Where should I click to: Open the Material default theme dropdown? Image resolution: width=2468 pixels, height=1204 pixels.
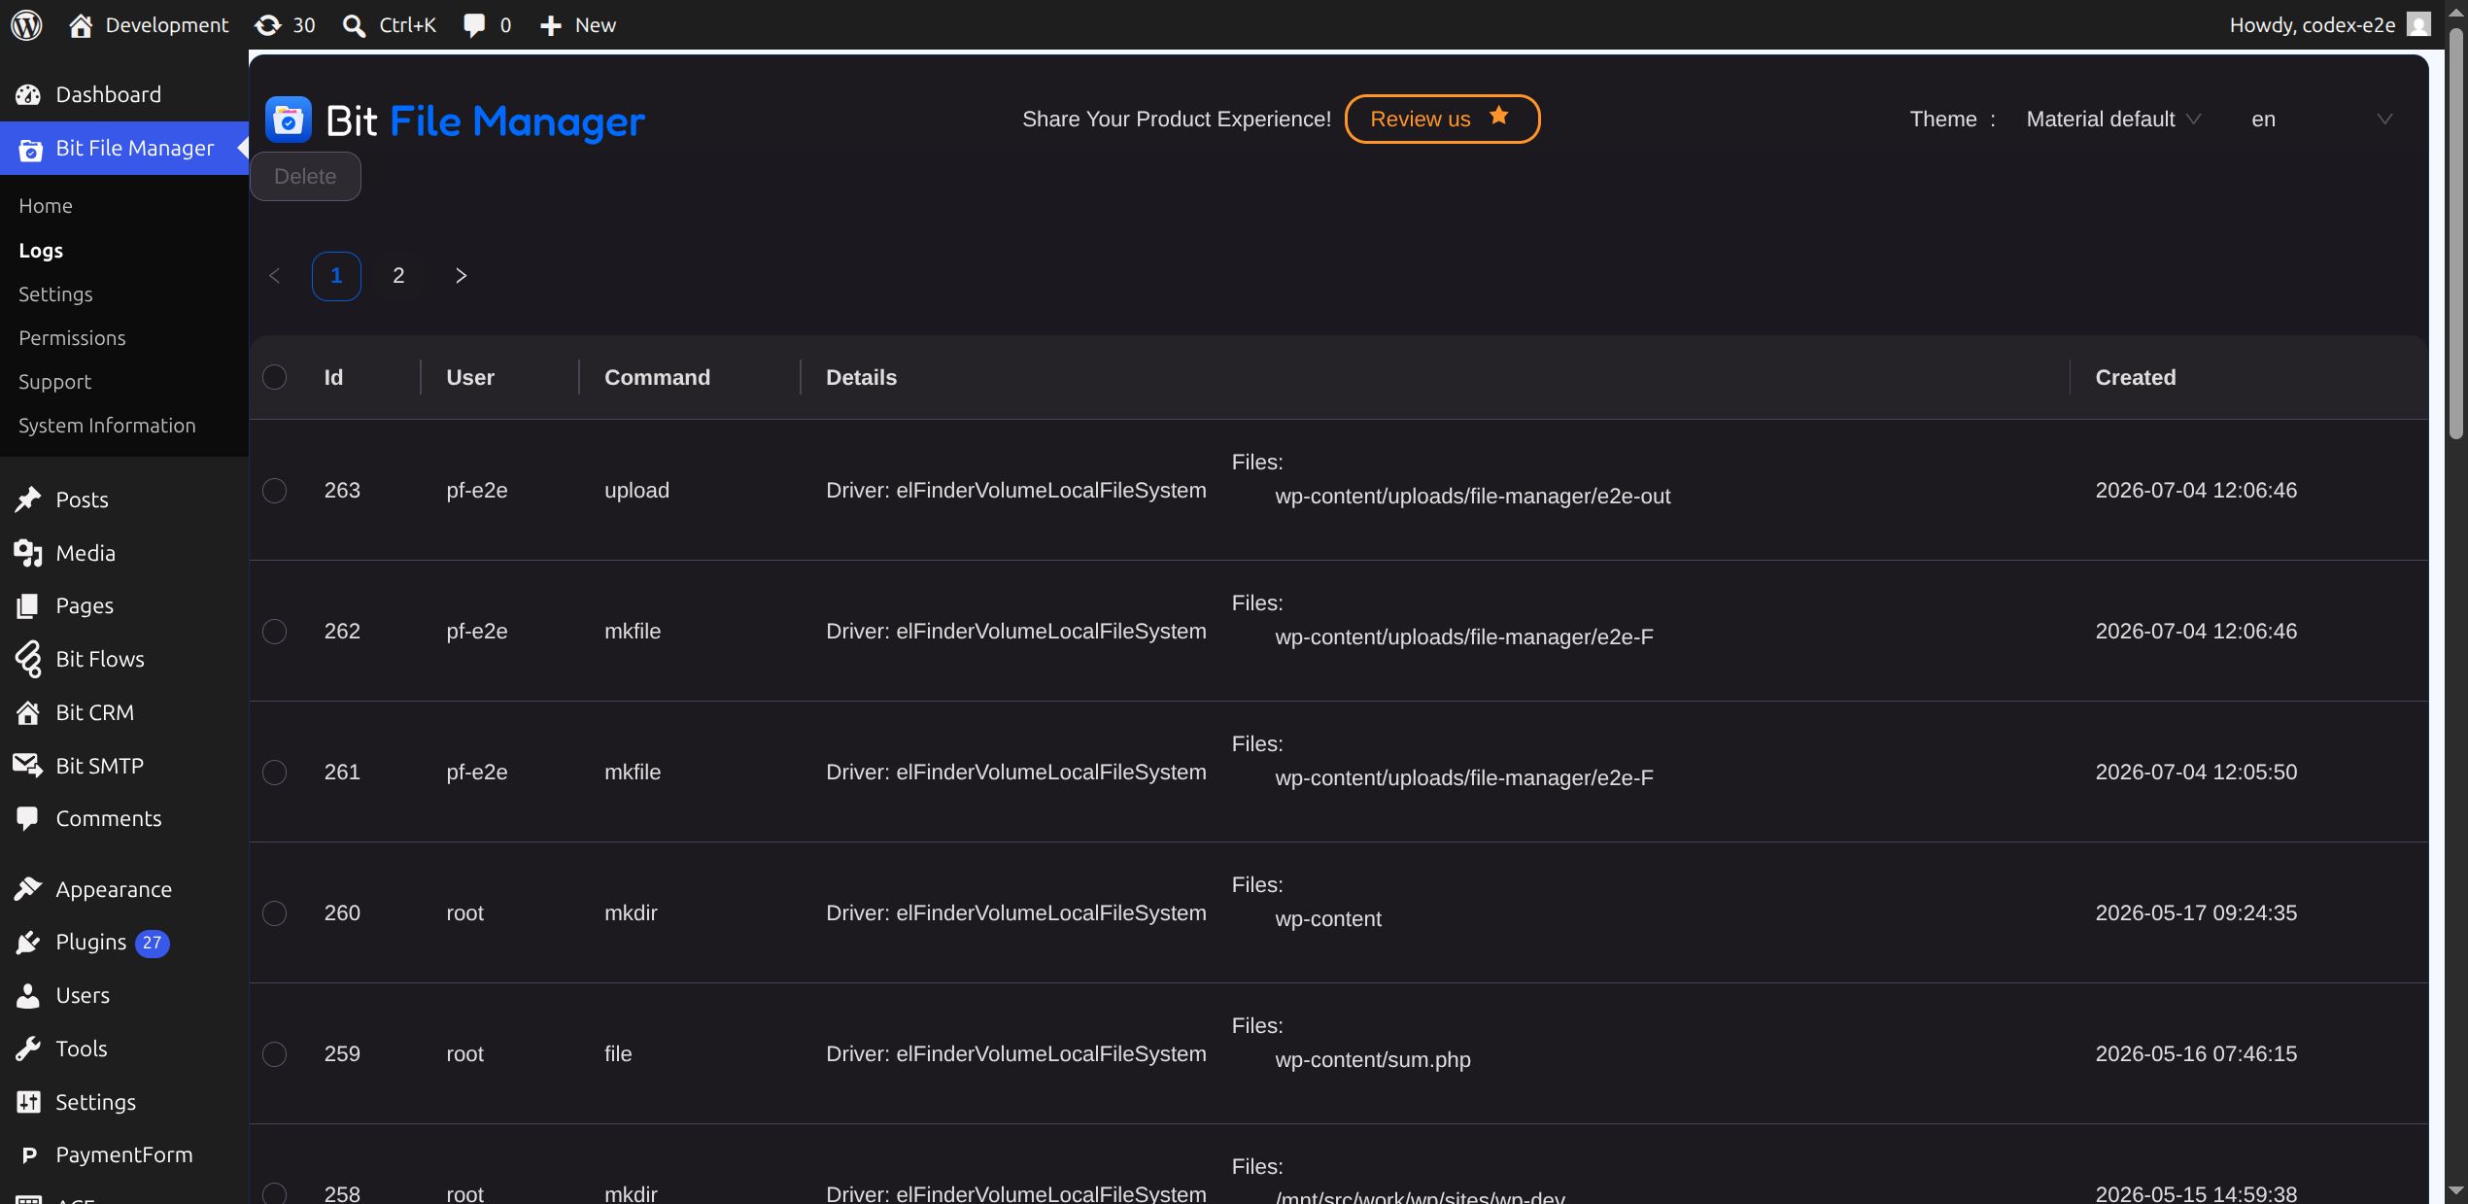2112,120
